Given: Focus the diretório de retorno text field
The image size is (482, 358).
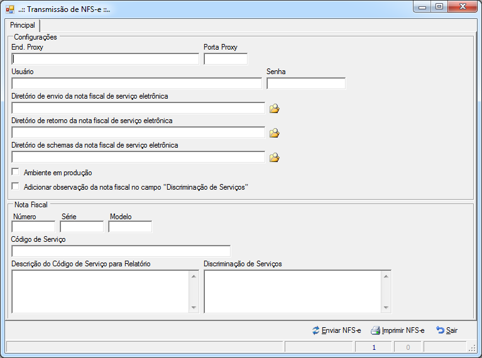Looking at the screenshot, I should click(138, 133).
